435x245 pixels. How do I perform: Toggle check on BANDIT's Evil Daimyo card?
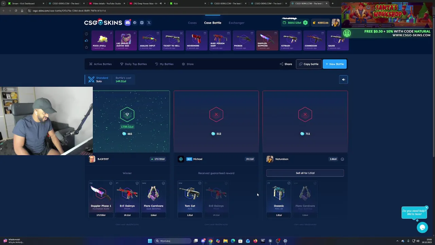pos(137,183)
